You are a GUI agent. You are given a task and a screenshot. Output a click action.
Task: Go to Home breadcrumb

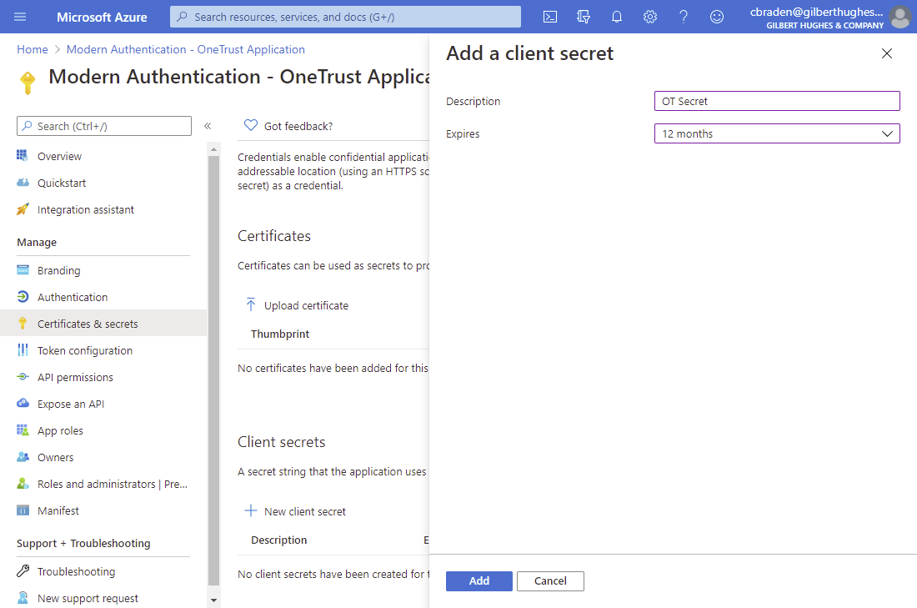pos(33,50)
